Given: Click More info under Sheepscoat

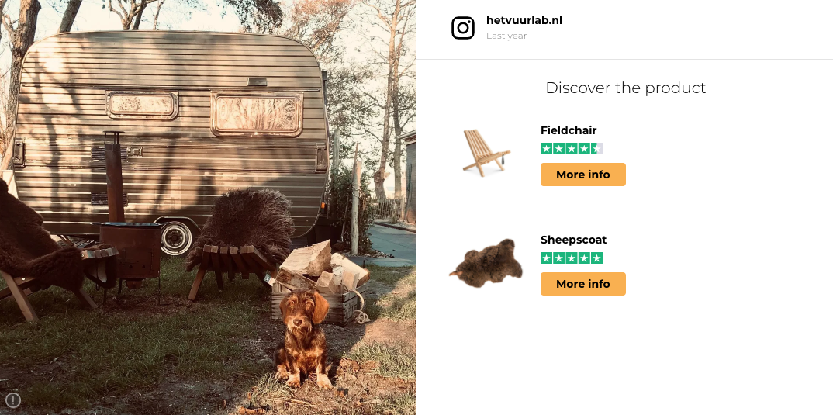Looking at the screenshot, I should (x=582, y=284).
